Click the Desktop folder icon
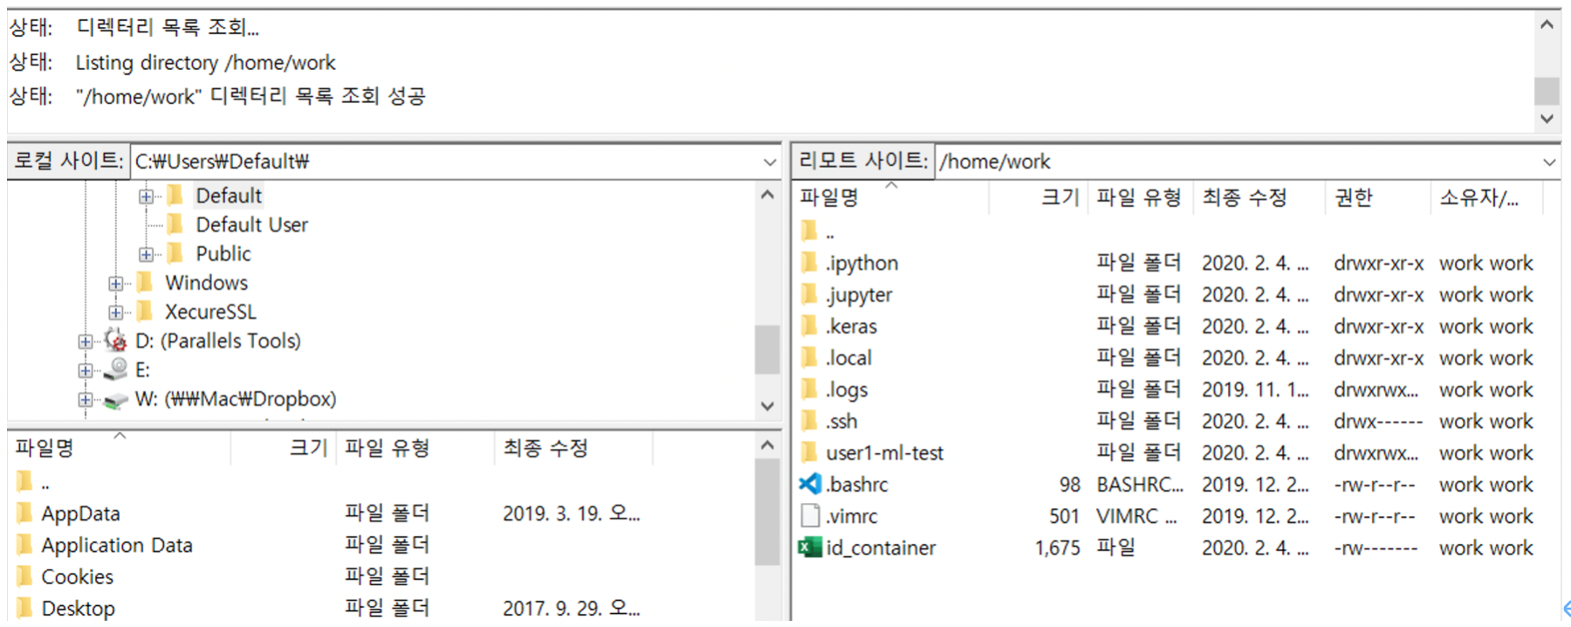 [25, 607]
